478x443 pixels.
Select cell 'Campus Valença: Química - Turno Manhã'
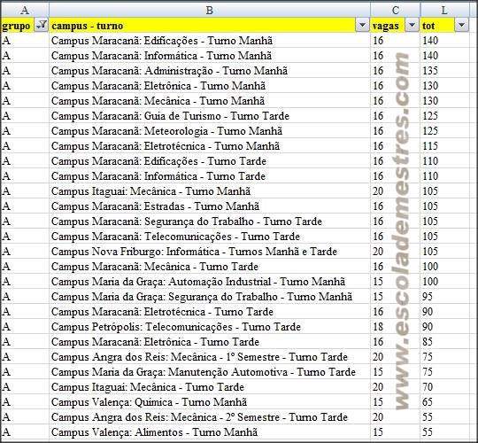coord(210,402)
